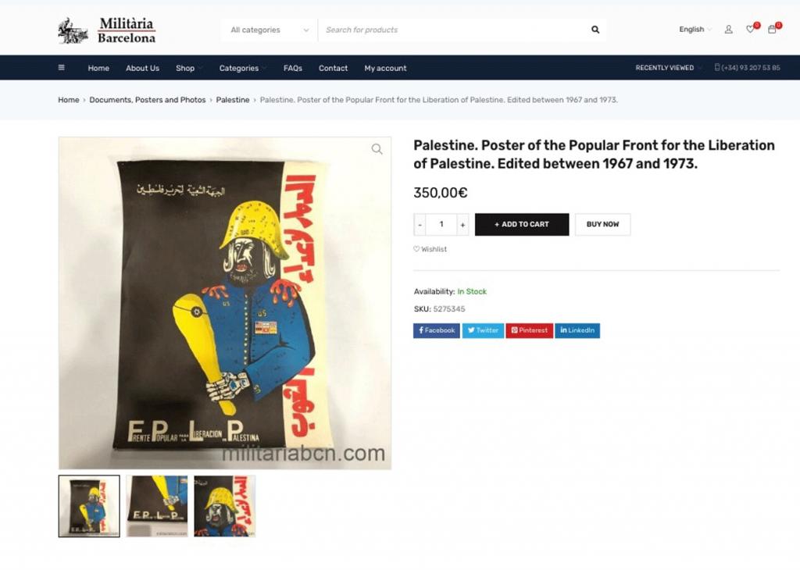Open the About Us menu item
Image resolution: width=800 pixels, height=570 pixels.
tap(142, 68)
